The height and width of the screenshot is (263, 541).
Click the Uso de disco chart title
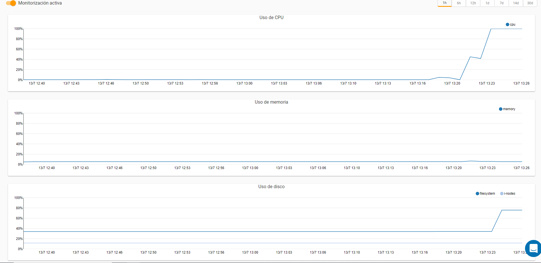(271, 187)
